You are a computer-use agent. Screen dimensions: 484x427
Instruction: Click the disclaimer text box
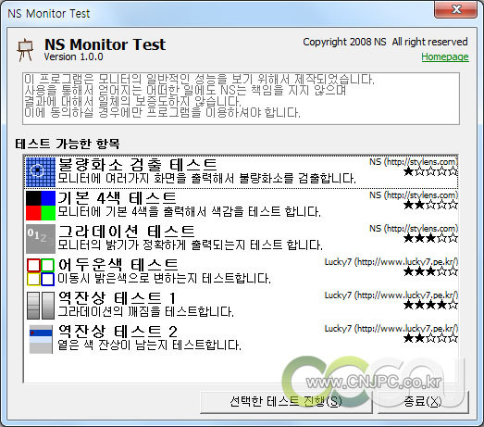click(241, 98)
